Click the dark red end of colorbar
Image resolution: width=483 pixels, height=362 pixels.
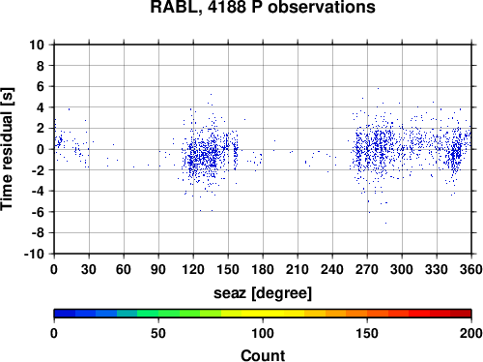point(461,314)
